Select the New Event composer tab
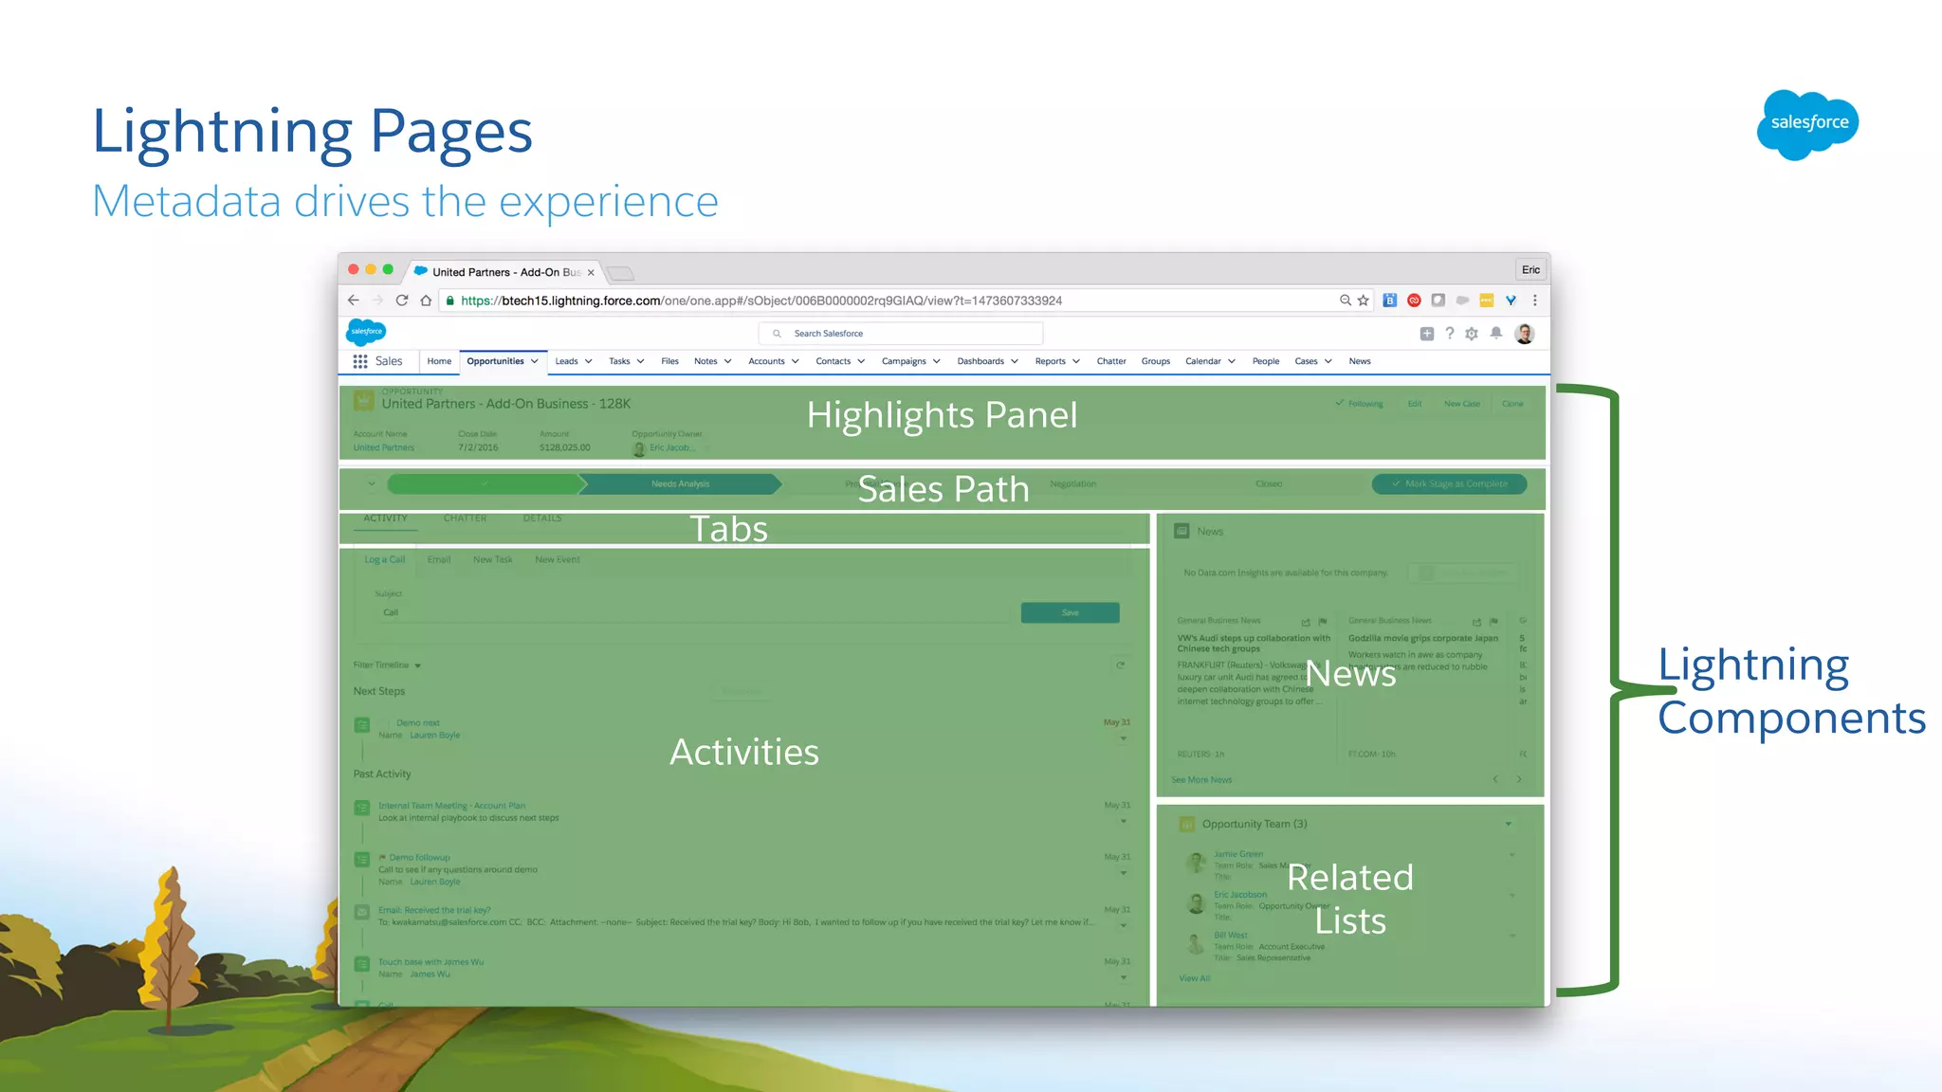 558,560
